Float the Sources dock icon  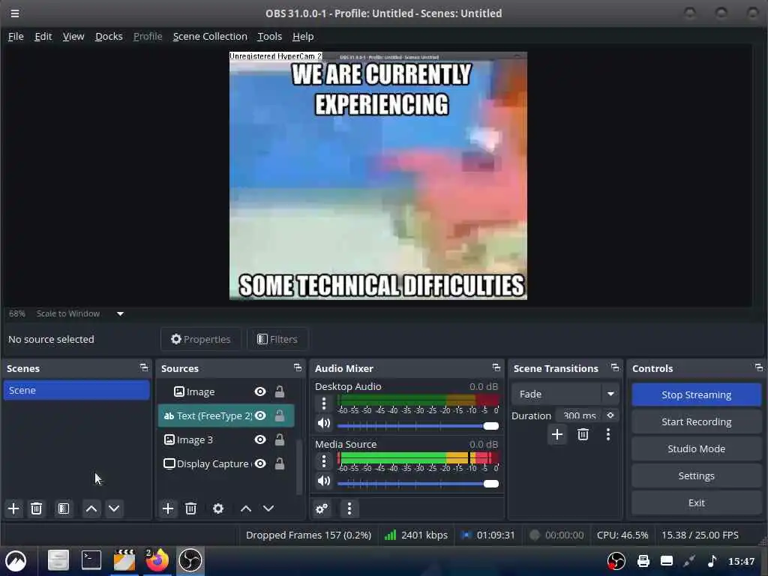pyautogui.click(x=297, y=367)
